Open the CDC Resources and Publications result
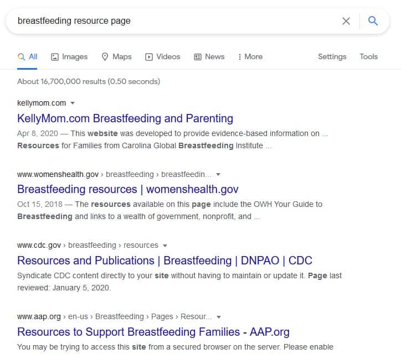 click(164, 261)
